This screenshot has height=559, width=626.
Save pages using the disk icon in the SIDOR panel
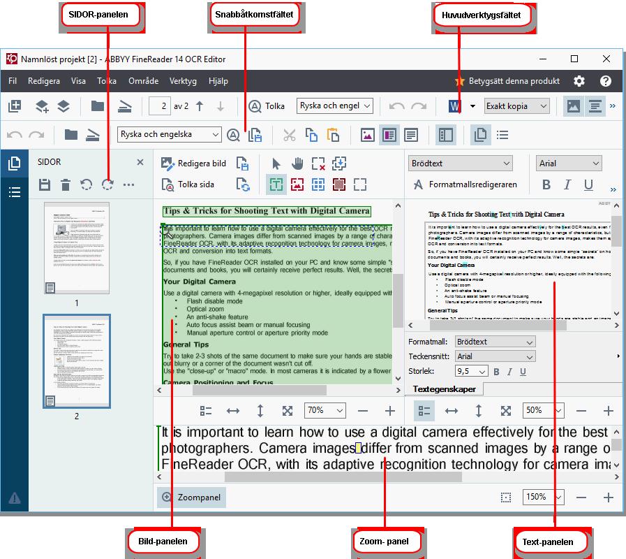pyautogui.click(x=45, y=184)
